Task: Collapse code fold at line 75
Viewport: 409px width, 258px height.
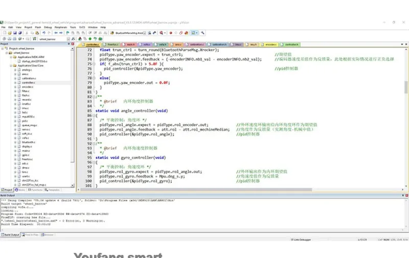Action: point(94,64)
